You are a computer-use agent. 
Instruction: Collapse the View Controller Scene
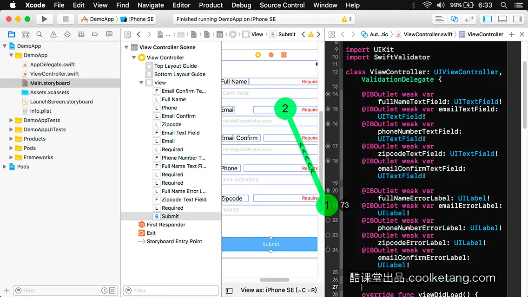pos(126,47)
